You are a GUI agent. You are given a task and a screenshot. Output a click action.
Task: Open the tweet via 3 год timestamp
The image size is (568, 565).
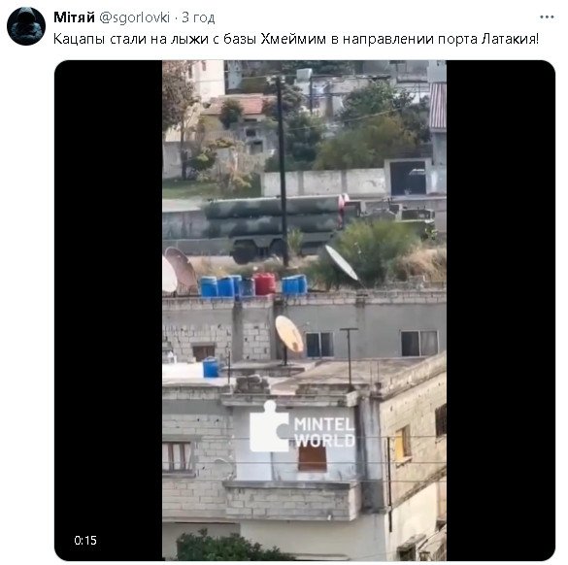(x=198, y=17)
